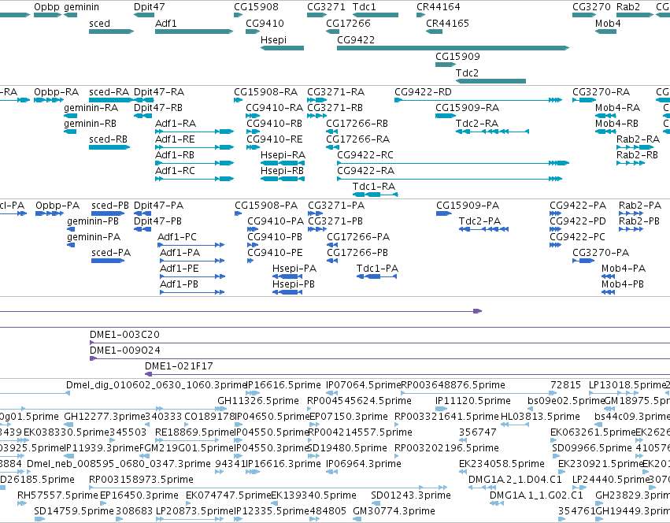Click the Hsepi gene label
The image size is (670, 523).
(x=273, y=39)
